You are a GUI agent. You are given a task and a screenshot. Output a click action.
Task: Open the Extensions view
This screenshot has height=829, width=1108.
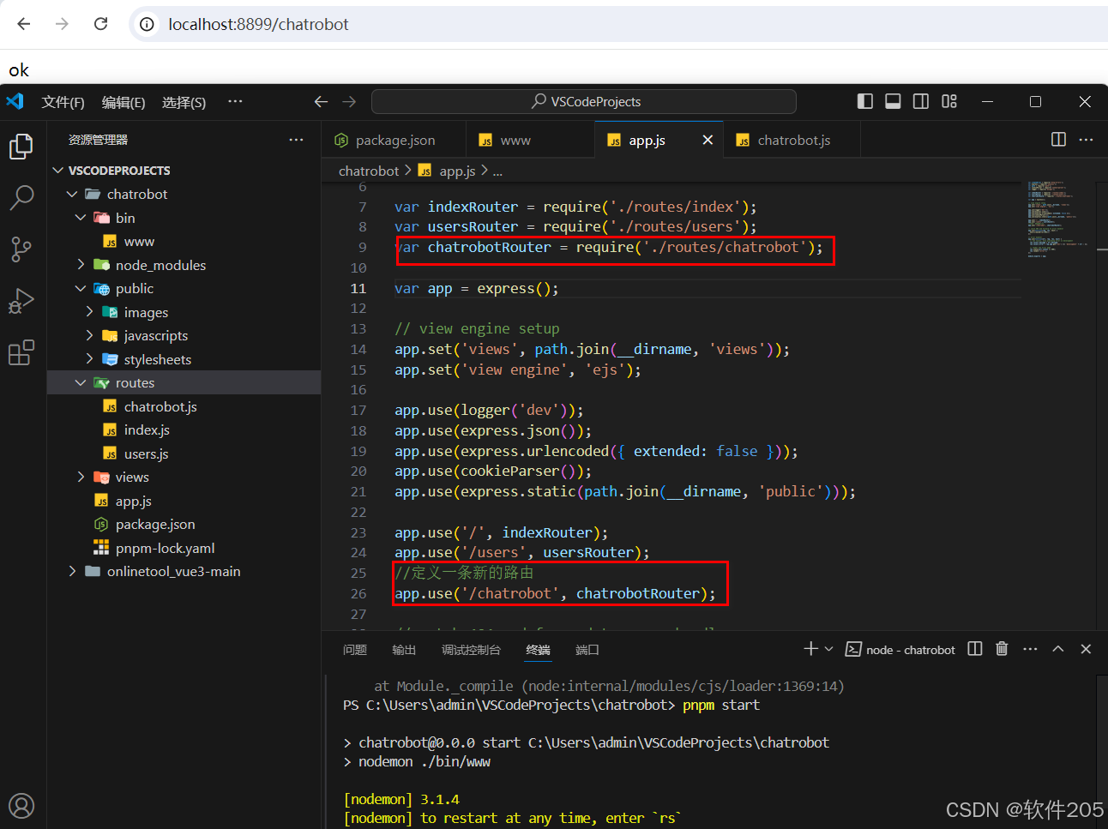click(21, 352)
